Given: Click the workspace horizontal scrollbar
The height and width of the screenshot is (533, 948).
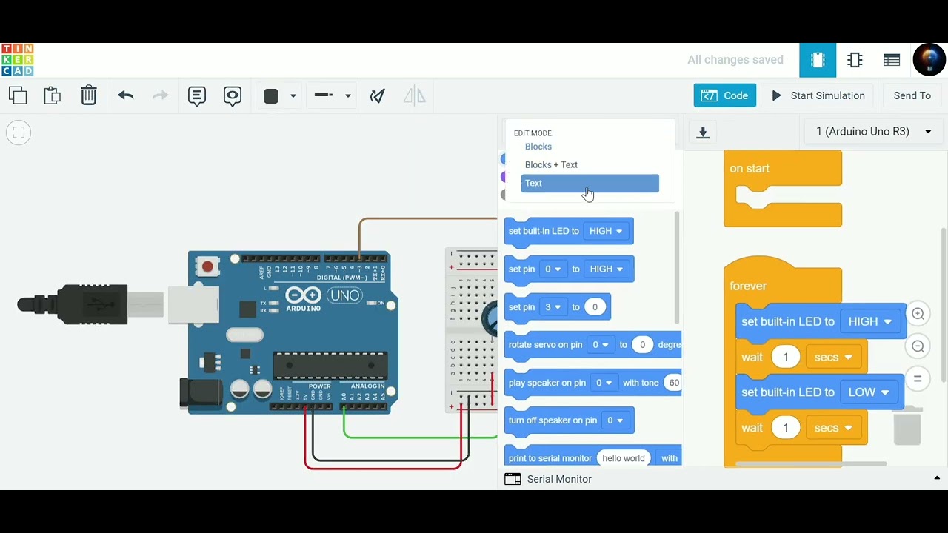Looking at the screenshot, I should 811,463.
